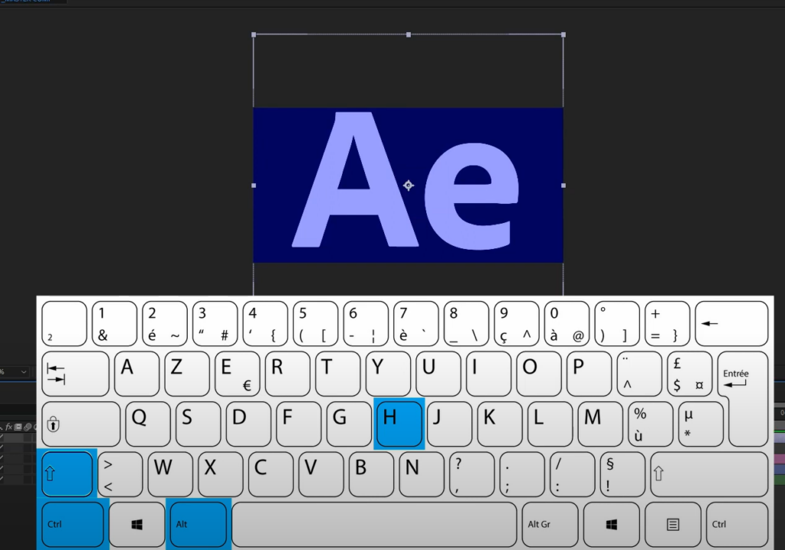785x550 pixels.
Task: Click the anchor point crosshair on the Ae layer
Action: pyautogui.click(x=409, y=185)
